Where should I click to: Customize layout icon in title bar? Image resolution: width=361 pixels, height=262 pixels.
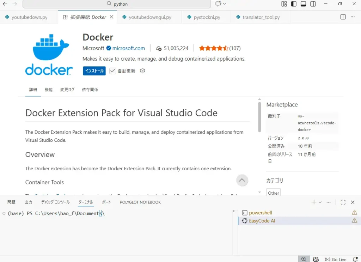click(284, 4)
